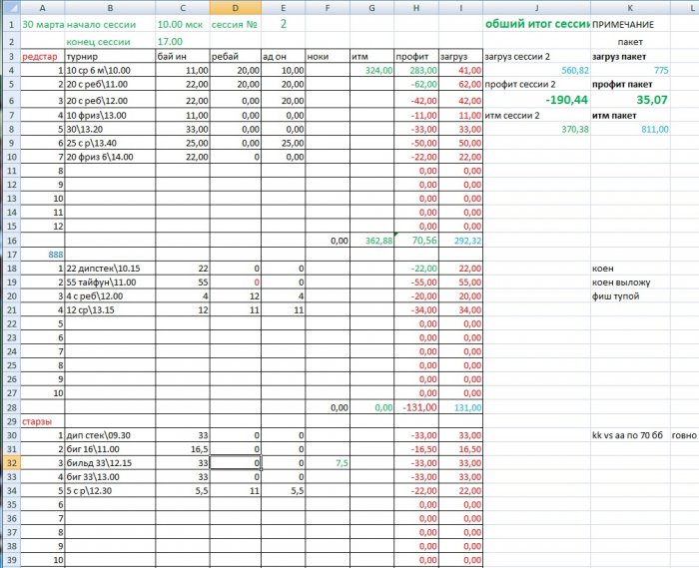Select column K header
The width and height of the screenshot is (699, 568).
pyautogui.click(x=630, y=8)
